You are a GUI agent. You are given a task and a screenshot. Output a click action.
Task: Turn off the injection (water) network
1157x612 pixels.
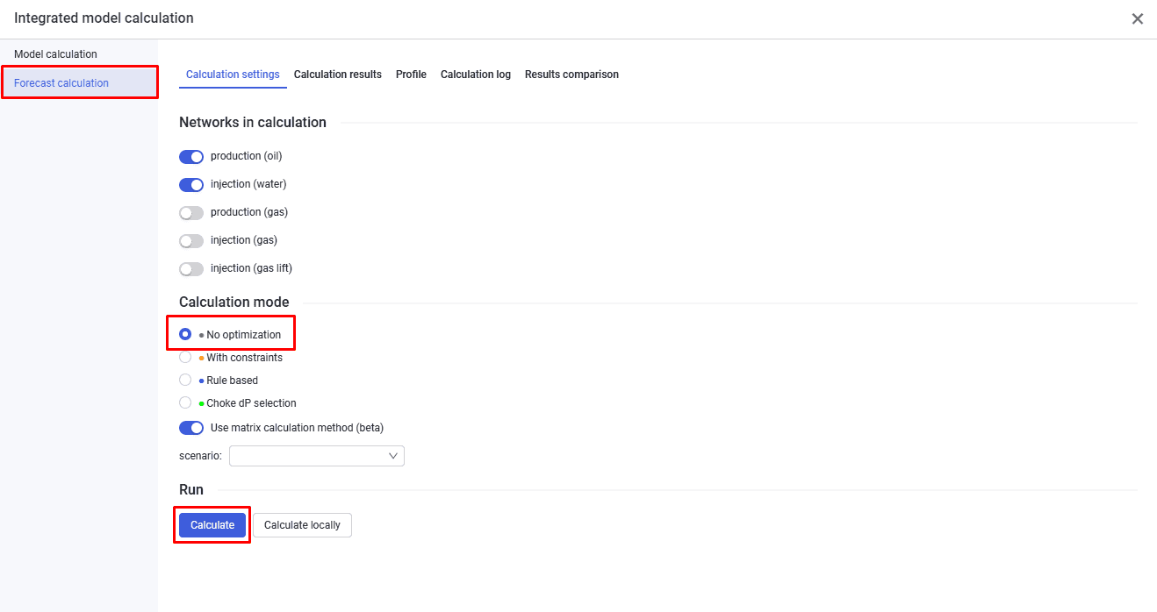click(x=191, y=185)
